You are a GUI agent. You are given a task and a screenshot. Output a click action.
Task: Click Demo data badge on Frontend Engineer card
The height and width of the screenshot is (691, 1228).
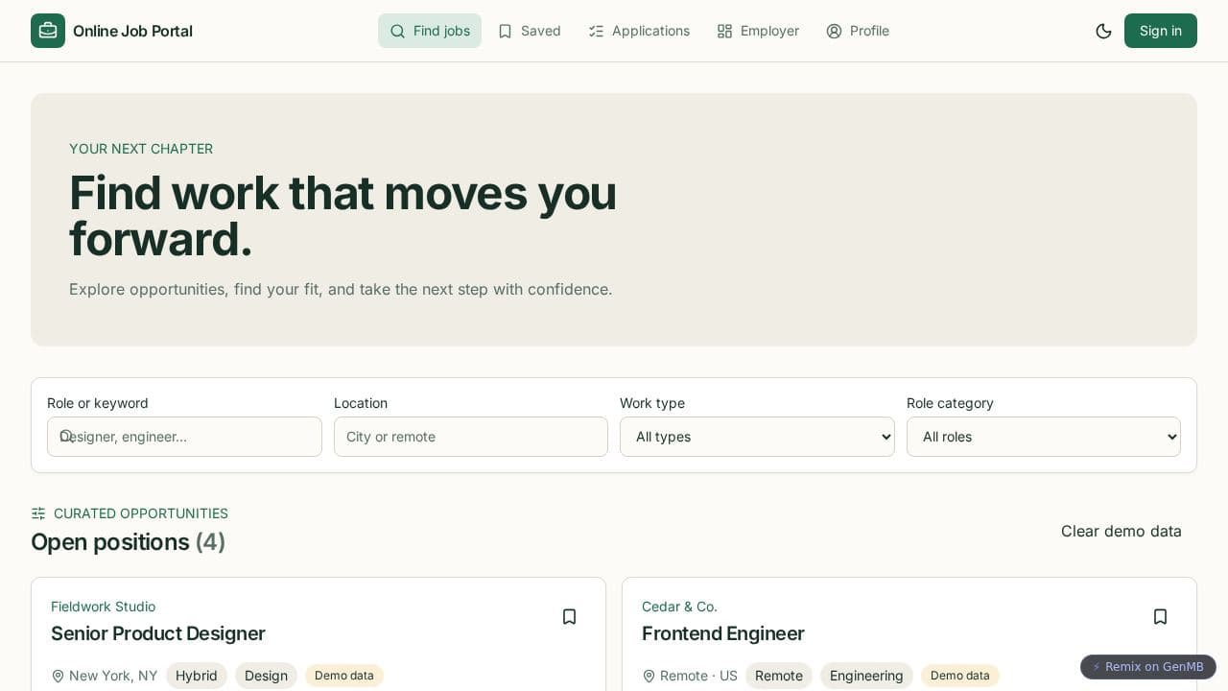960,676
